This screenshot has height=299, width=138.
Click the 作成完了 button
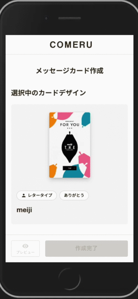click(86, 248)
